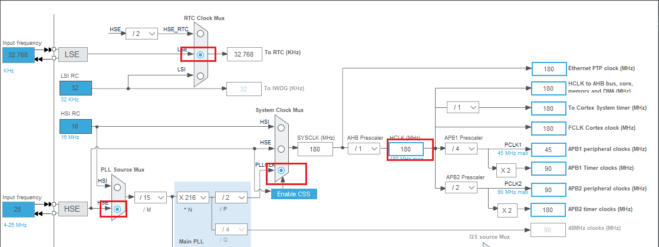Click the PCLK1 label

[x=513, y=145]
